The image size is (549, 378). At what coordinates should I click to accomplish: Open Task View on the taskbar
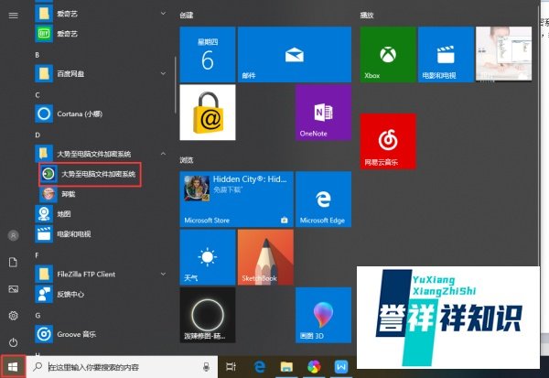(x=231, y=367)
